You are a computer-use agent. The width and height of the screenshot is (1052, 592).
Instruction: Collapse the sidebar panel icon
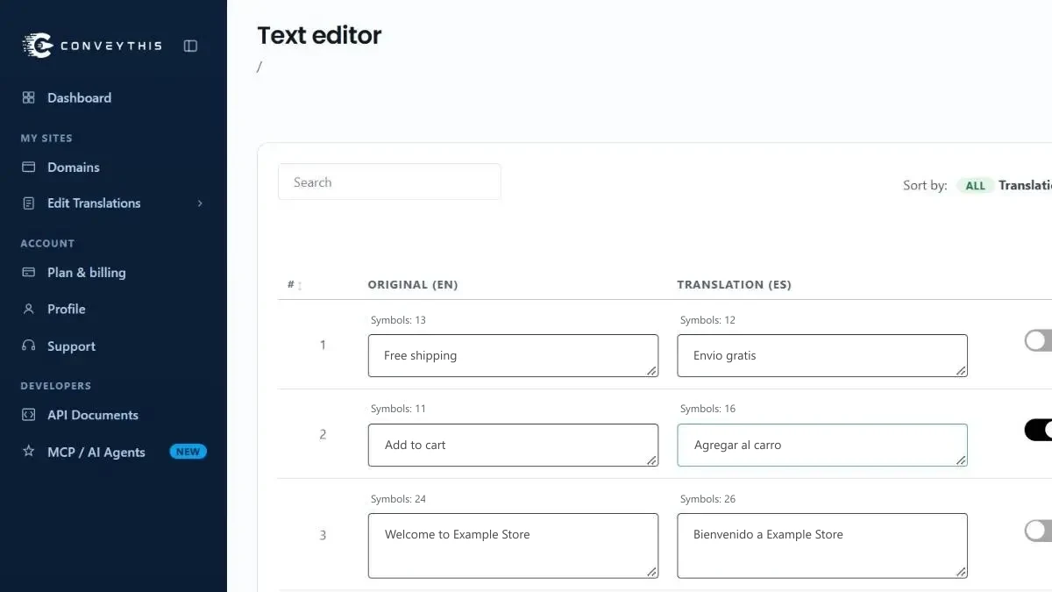point(190,46)
